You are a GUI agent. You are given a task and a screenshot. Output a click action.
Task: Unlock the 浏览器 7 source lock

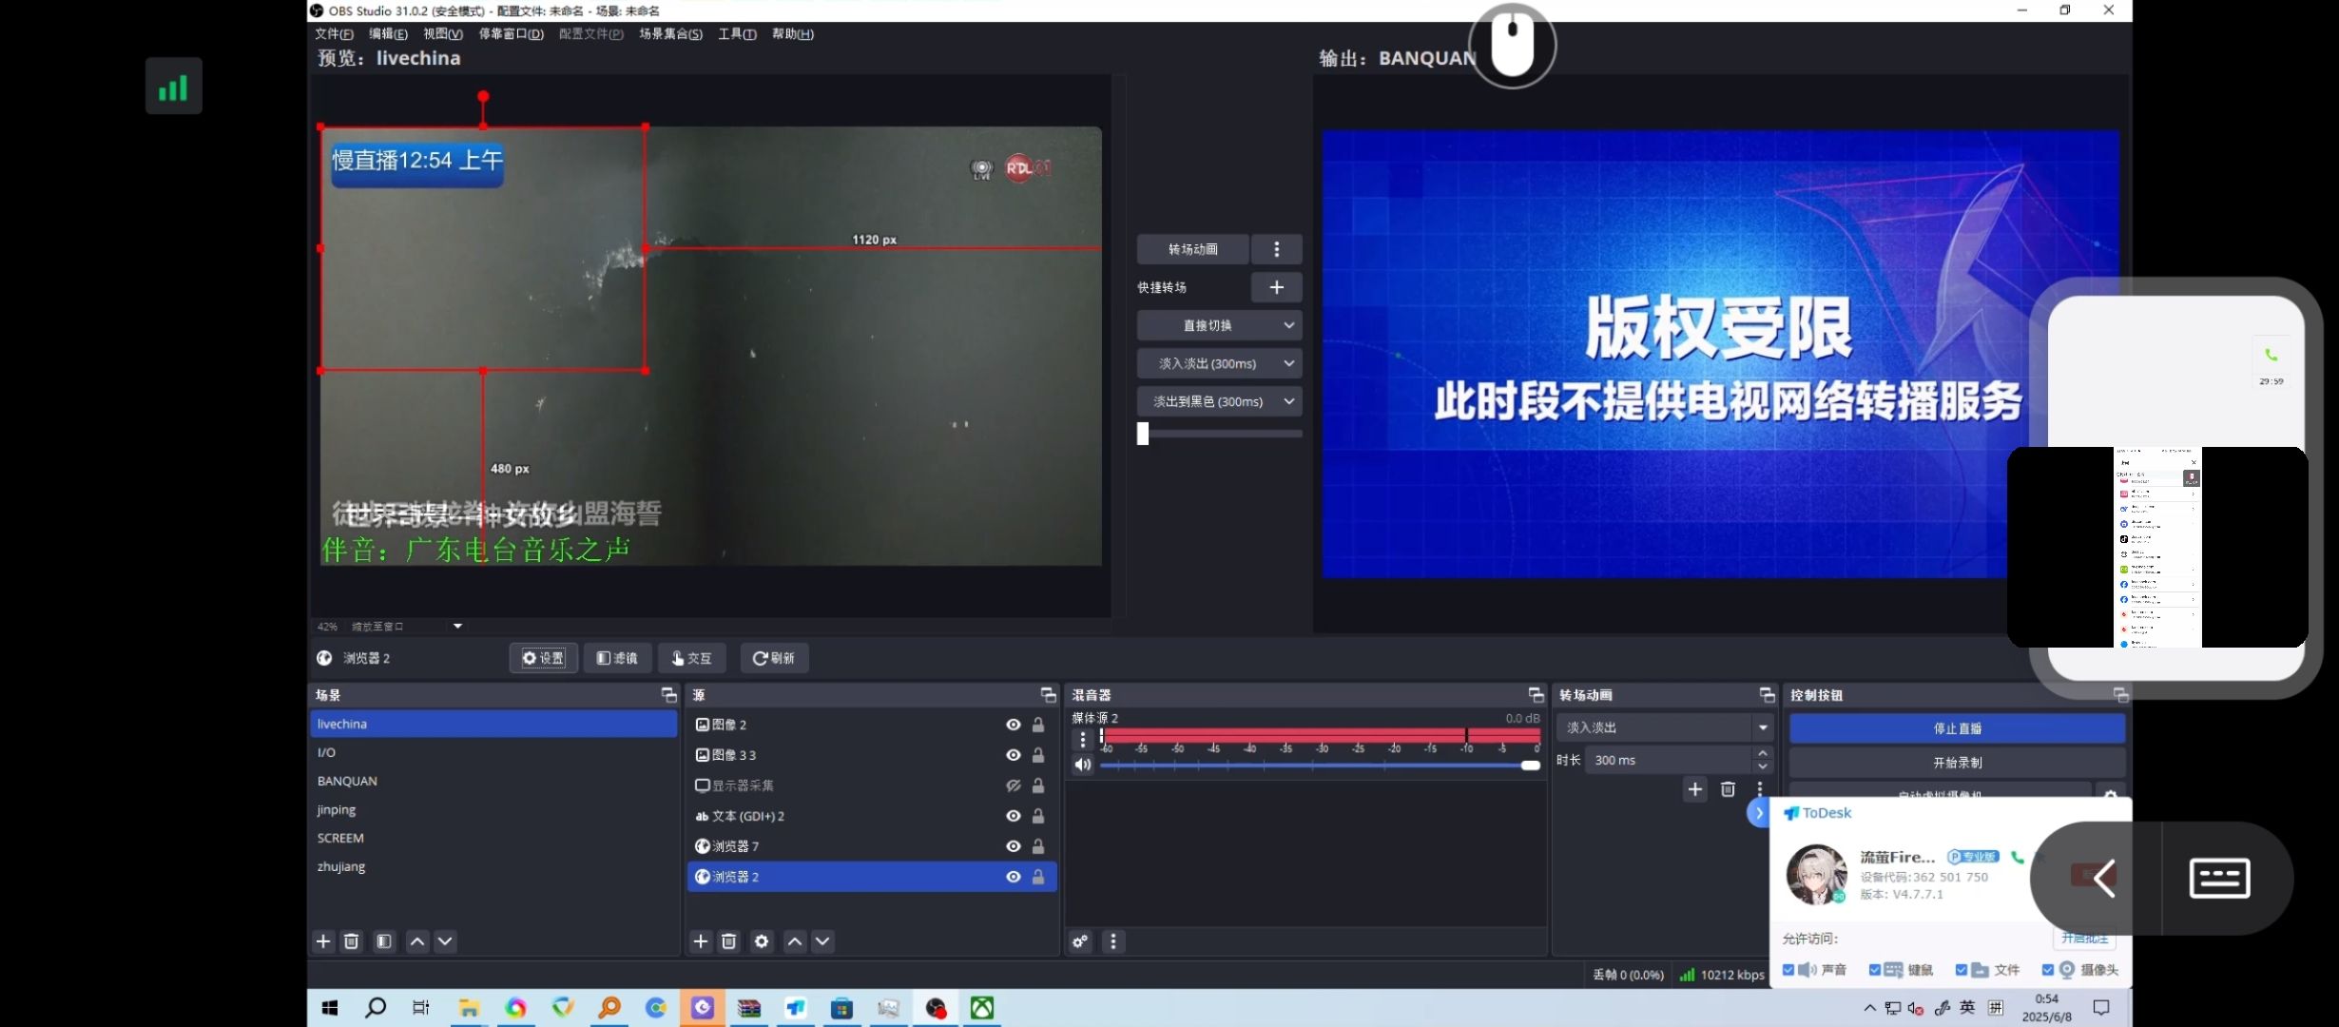(x=1038, y=846)
